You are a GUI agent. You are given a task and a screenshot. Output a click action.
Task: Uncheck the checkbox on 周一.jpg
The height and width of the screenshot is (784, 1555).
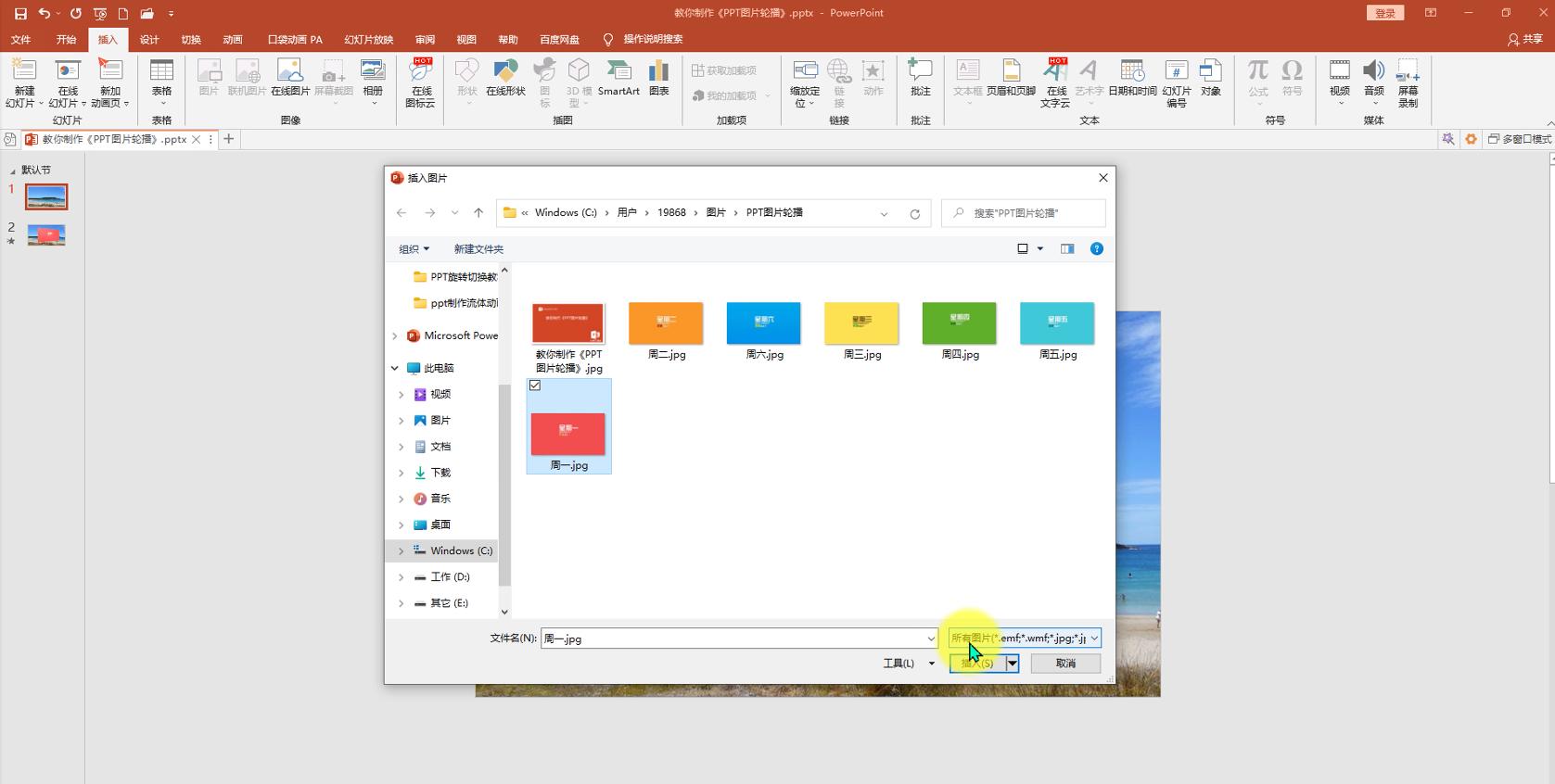click(x=535, y=386)
